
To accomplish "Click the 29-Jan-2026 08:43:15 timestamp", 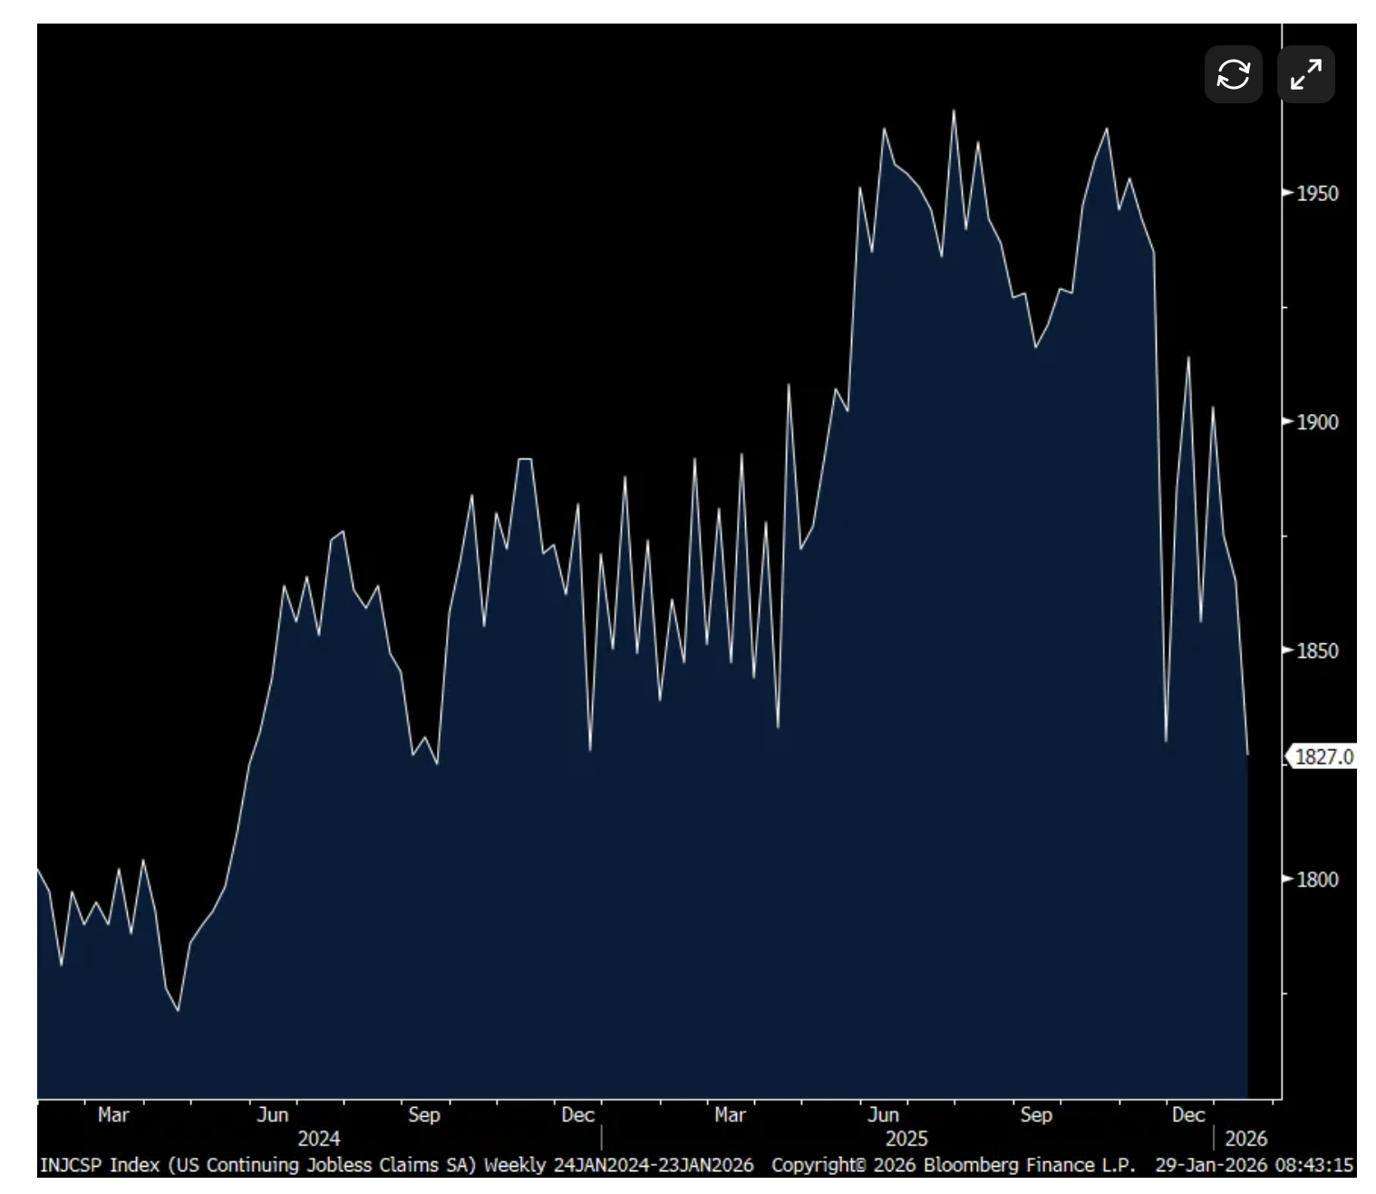I will click(1254, 1165).
